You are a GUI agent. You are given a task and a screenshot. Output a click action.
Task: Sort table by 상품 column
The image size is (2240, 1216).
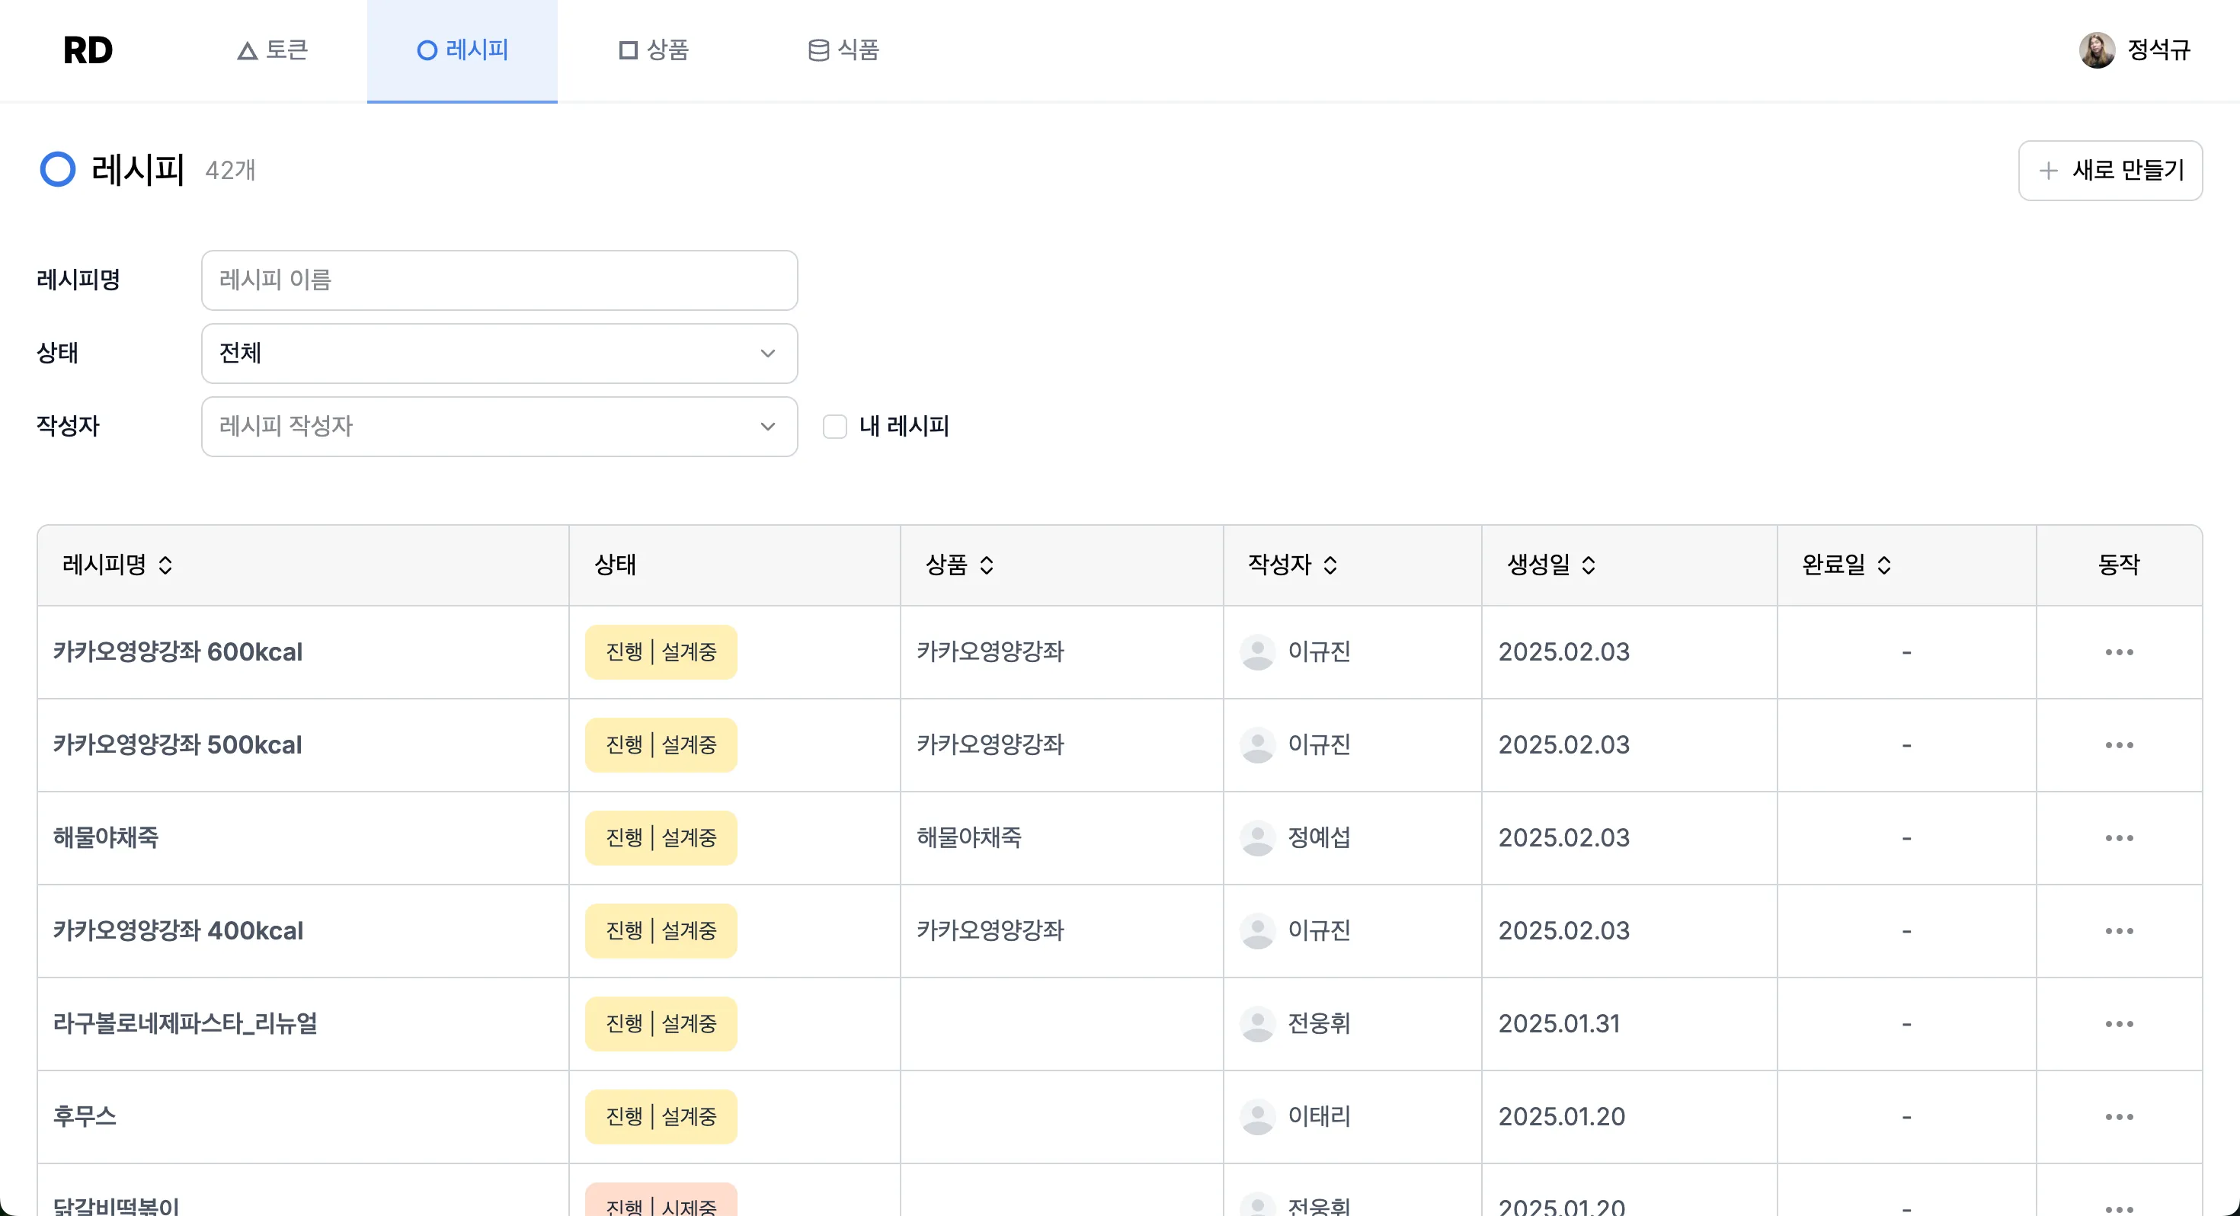click(x=986, y=565)
